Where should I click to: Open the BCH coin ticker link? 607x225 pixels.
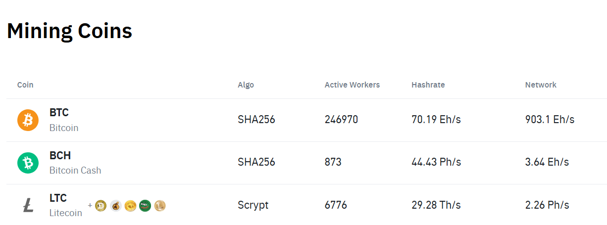(x=60, y=155)
